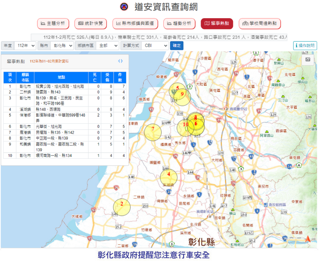Screen dimensions: 319x261
Task: Click table row 5 for 伸港鄉
Action: tap(65, 117)
